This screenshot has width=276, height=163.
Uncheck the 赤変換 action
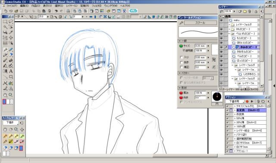coord(227,114)
